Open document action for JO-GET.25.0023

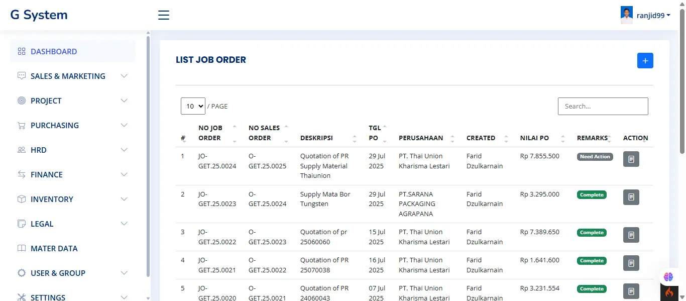tap(631, 197)
